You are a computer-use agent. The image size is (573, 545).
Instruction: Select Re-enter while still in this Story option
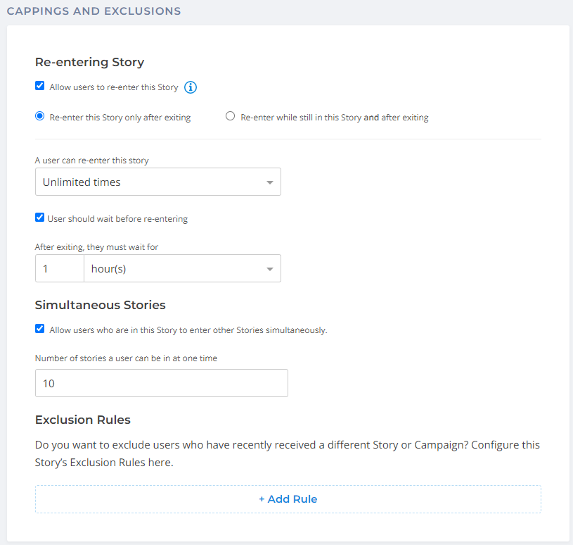230,116
